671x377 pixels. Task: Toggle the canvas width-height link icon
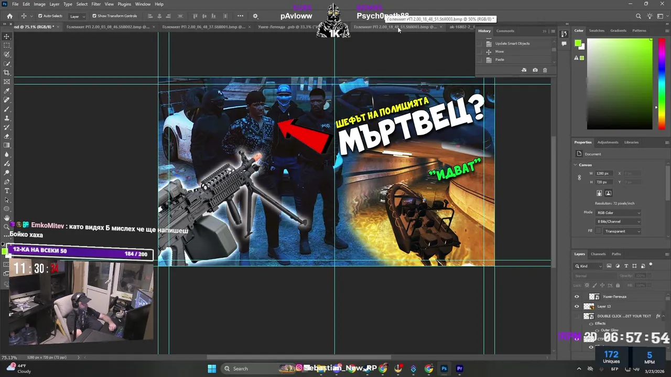(x=579, y=178)
